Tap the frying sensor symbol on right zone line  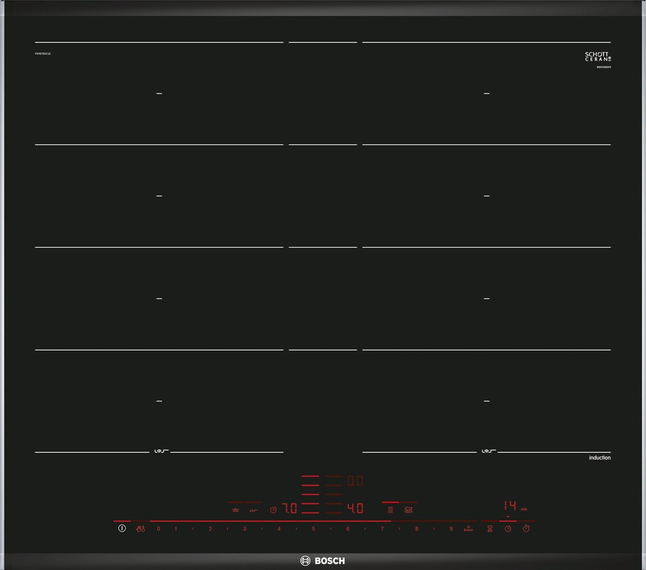[x=489, y=451]
